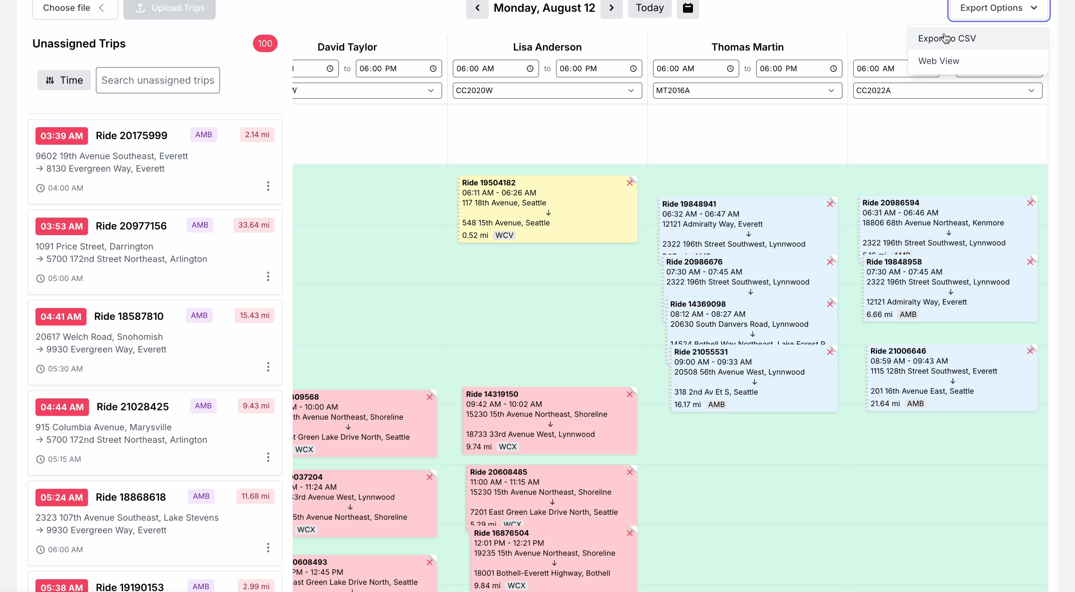
Task: Unassign Ride 14319150 using X icon
Action: (630, 394)
